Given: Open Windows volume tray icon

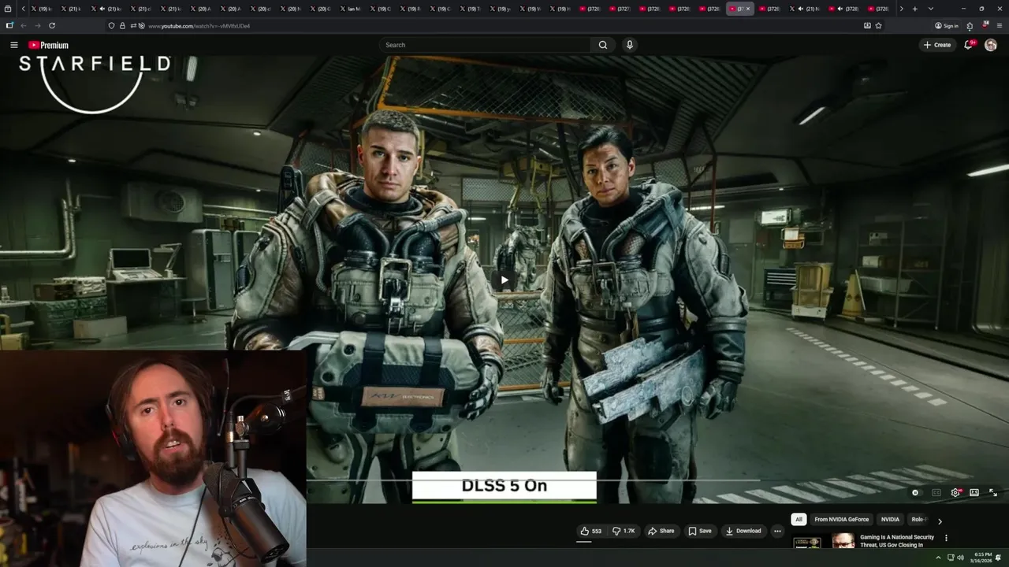Looking at the screenshot, I should coord(960,558).
